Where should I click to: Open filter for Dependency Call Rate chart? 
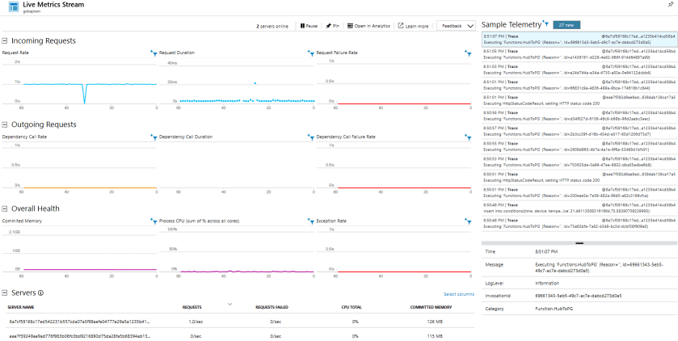pos(154,137)
